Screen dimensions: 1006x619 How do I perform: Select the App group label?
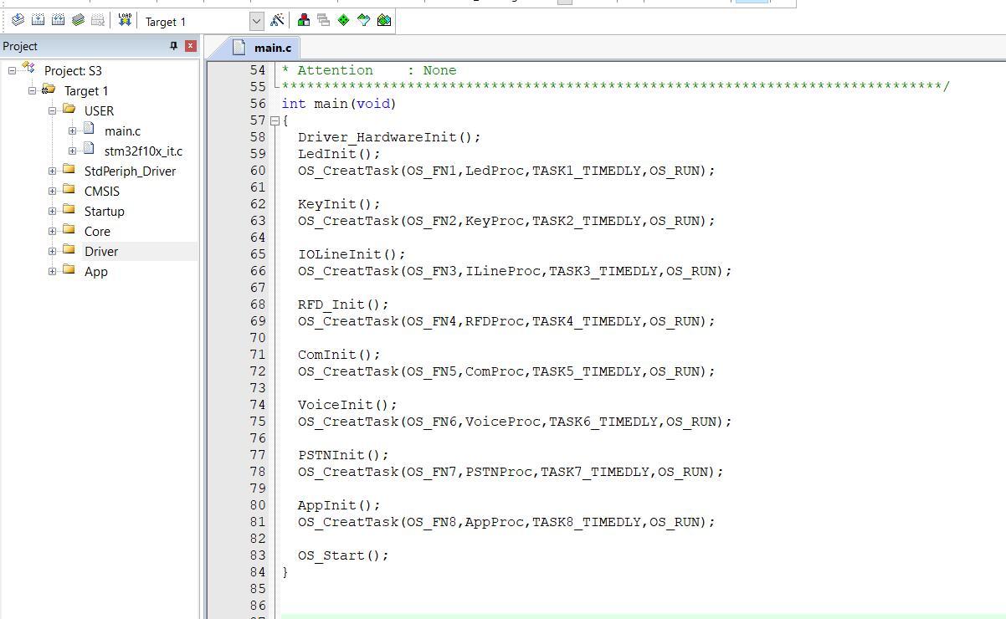pos(95,271)
